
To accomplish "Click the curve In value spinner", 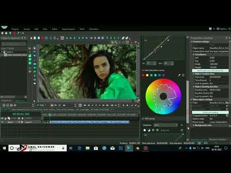I will click(x=151, y=63).
